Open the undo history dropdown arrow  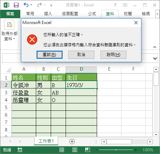coord(31,5)
